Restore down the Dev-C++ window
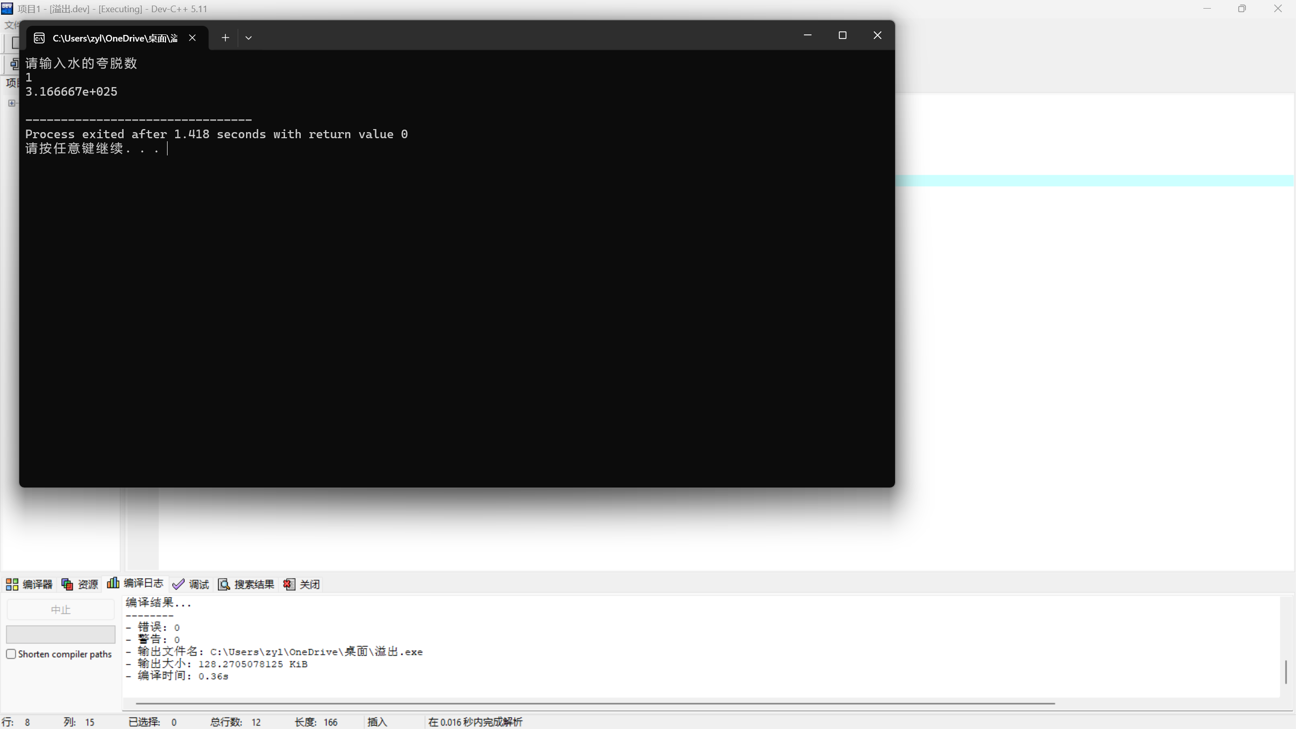The height and width of the screenshot is (729, 1296). (1242, 9)
